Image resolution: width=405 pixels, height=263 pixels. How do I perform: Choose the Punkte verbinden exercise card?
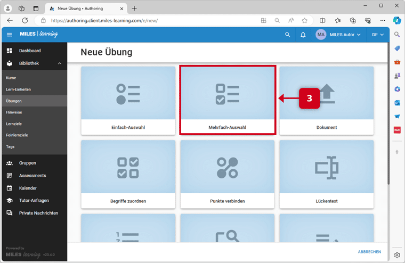pos(228,174)
